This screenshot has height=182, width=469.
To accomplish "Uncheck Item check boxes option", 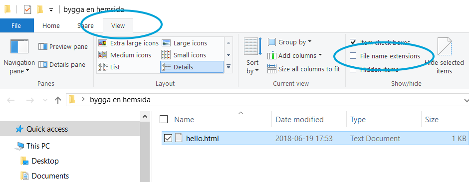I will pyautogui.click(x=353, y=42).
